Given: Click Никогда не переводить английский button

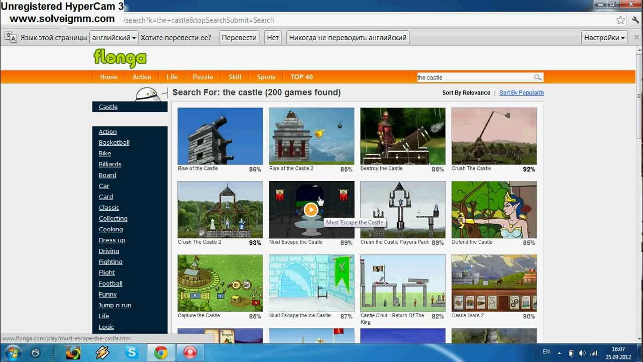Looking at the screenshot, I should tap(348, 38).
